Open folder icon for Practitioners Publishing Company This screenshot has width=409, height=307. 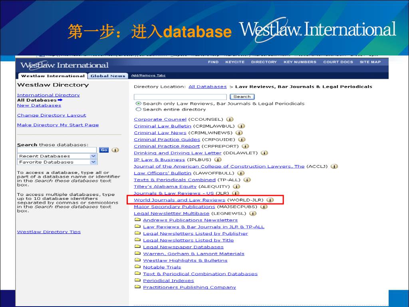(x=137, y=287)
